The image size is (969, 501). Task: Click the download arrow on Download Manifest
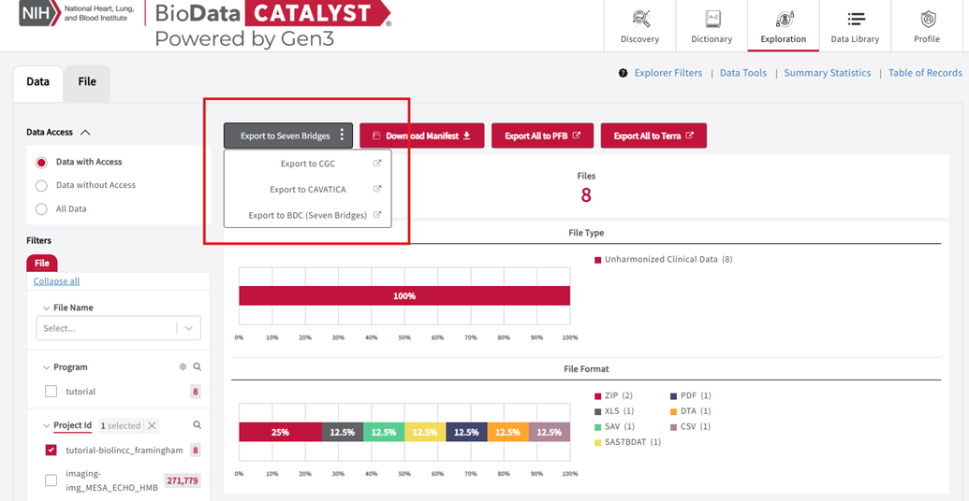click(466, 136)
